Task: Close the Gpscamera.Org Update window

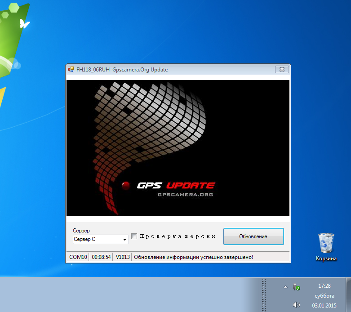Action: (282, 69)
